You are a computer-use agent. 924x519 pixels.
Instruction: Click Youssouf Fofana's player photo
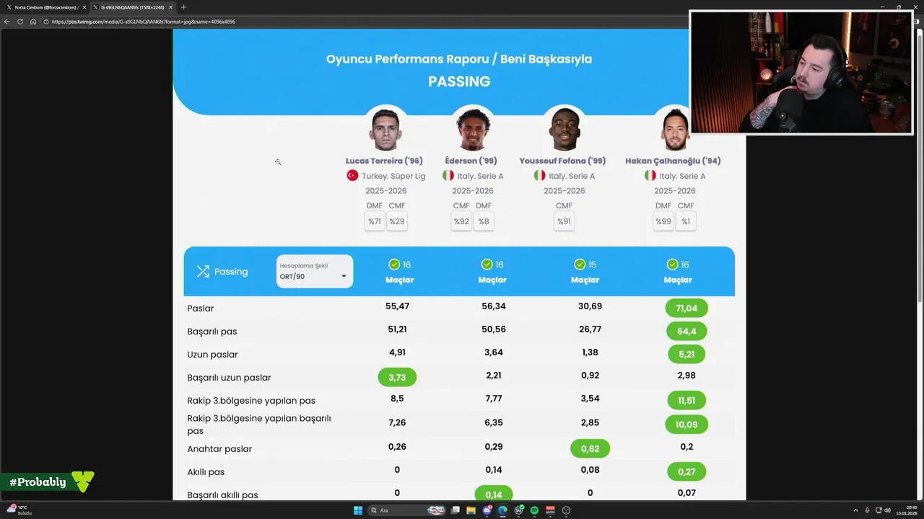point(564,130)
